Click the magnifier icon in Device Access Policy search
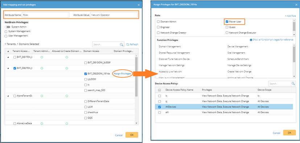 pos(293,83)
